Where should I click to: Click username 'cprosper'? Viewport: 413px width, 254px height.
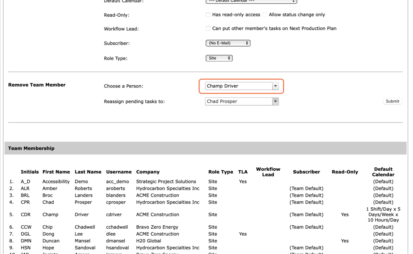[116, 202]
